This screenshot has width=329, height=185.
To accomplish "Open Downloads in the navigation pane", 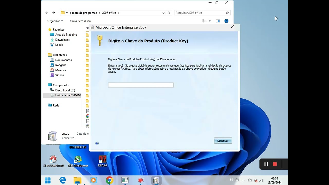I will click(x=62, y=40).
